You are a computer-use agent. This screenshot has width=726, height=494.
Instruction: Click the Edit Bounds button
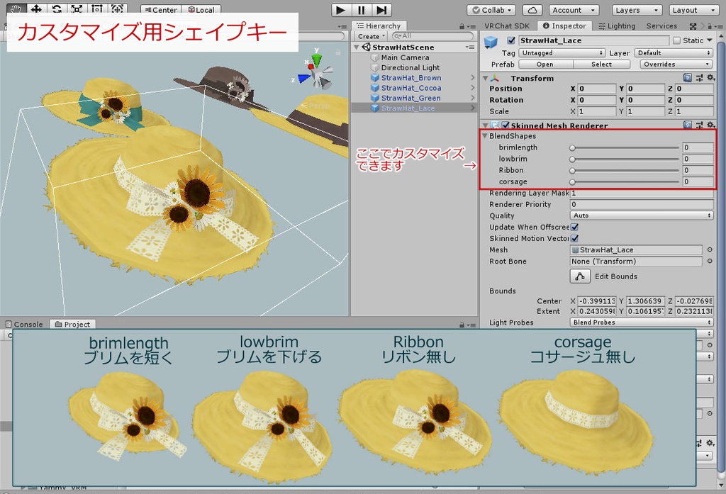pos(580,276)
